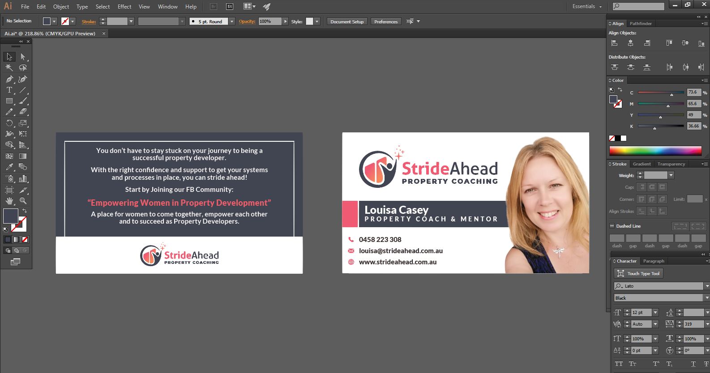Click the Magenta value field 65.6

pyautogui.click(x=694, y=103)
